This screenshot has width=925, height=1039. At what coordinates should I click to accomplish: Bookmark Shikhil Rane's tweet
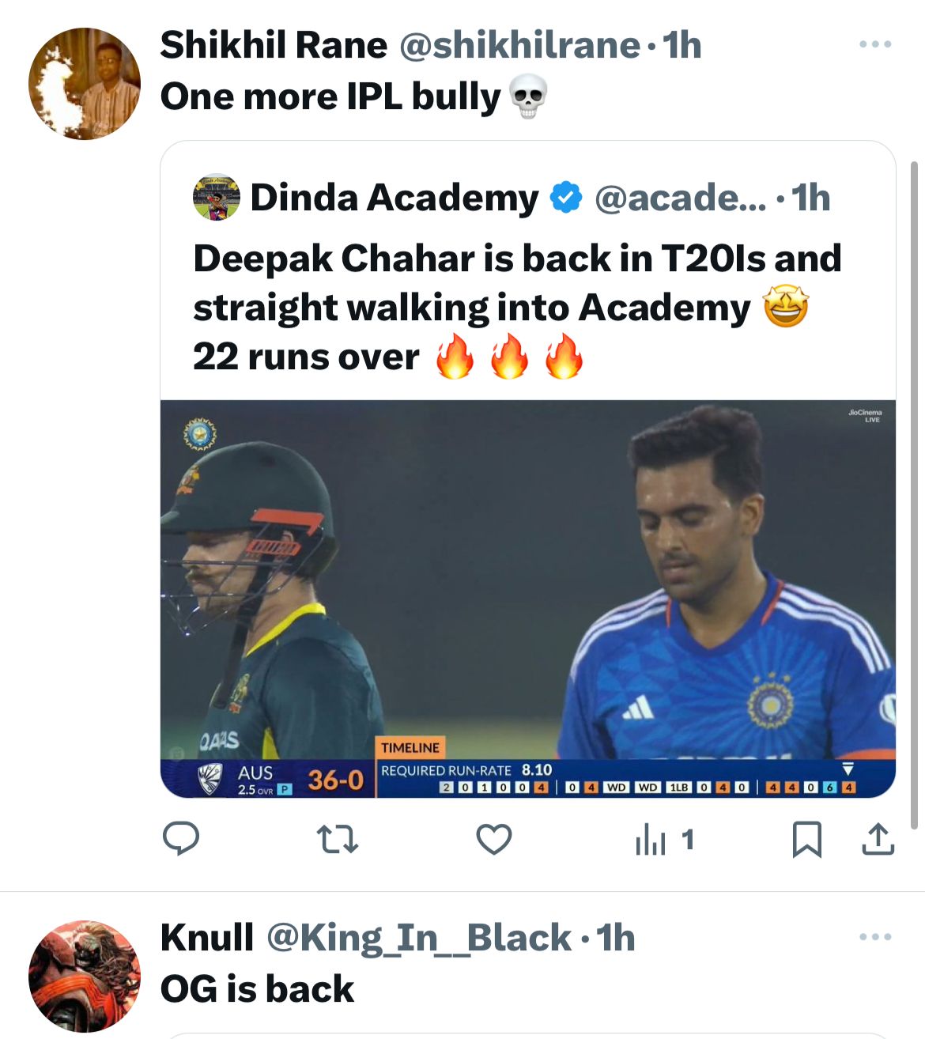806,838
